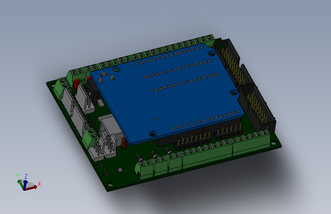
Task: Click the red X axis of the orientation triad
Action: [x=32, y=188]
